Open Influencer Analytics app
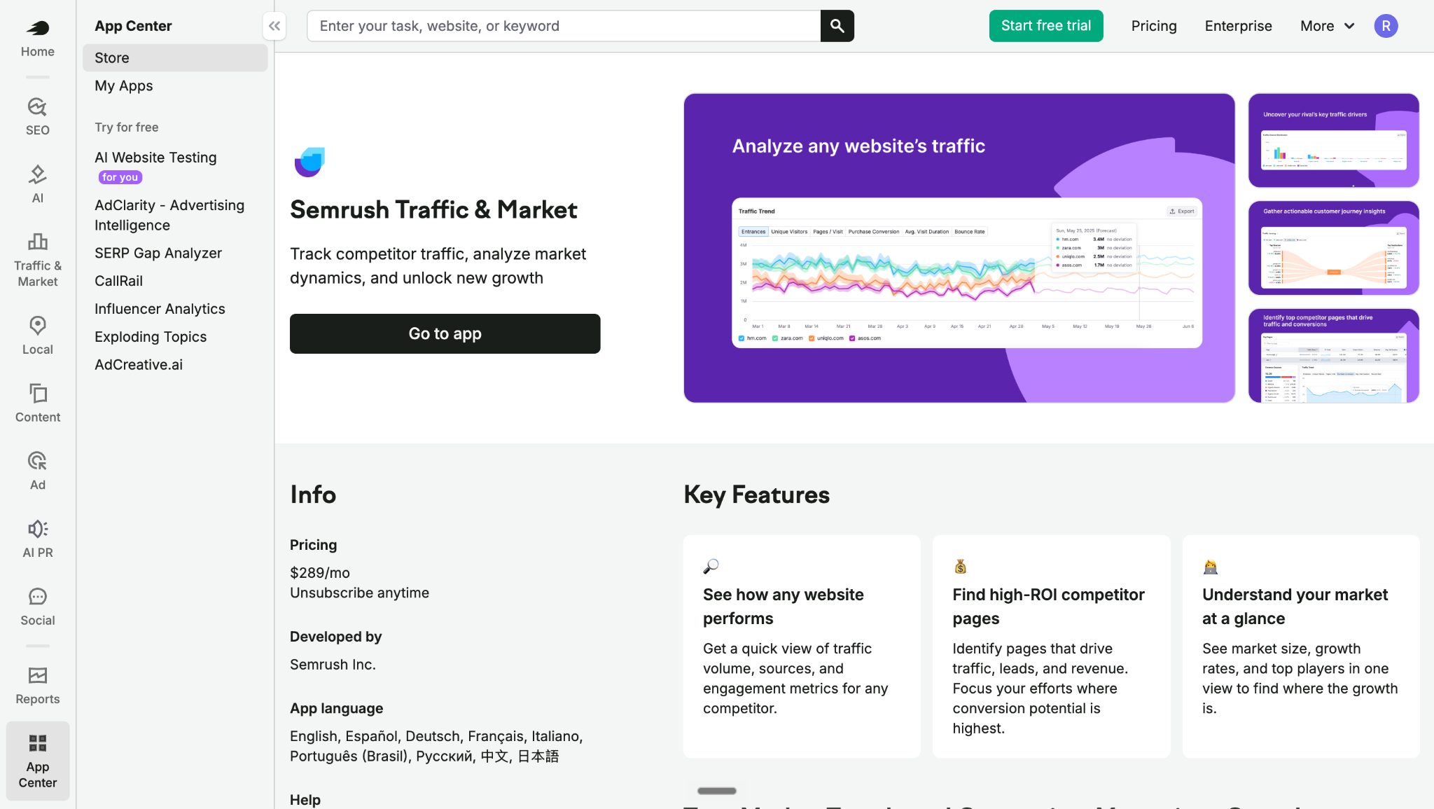Image resolution: width=1434 pixels, height=809 pixels. click(160, 309)
